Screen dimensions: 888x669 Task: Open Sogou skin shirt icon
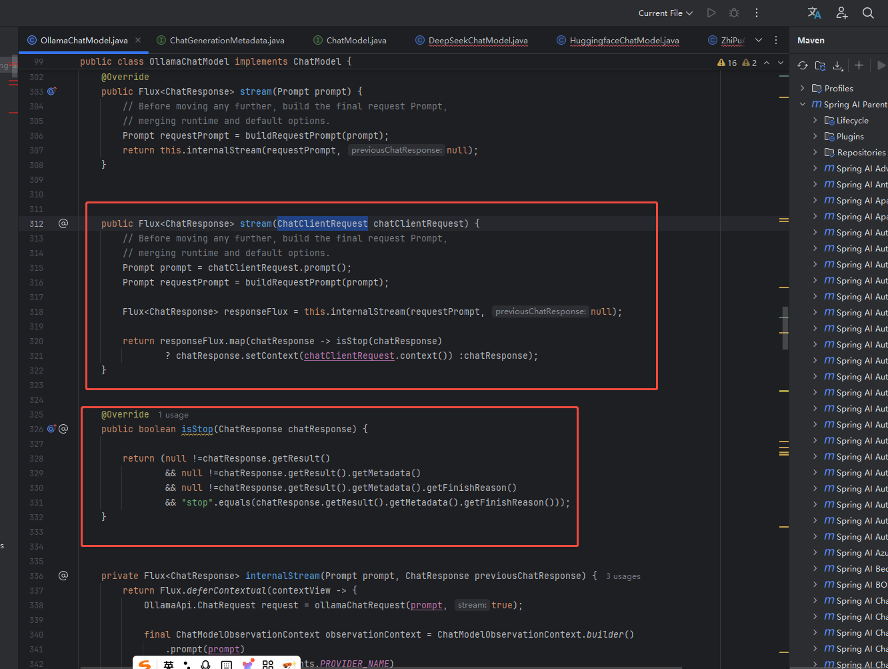tap(247, 665)
